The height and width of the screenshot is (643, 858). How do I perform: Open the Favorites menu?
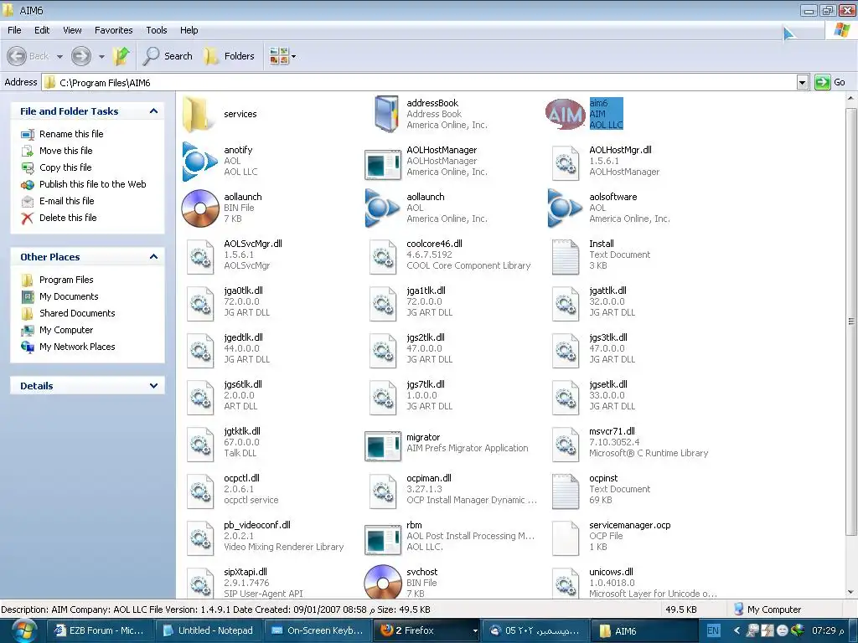click(x=113, y=30)
